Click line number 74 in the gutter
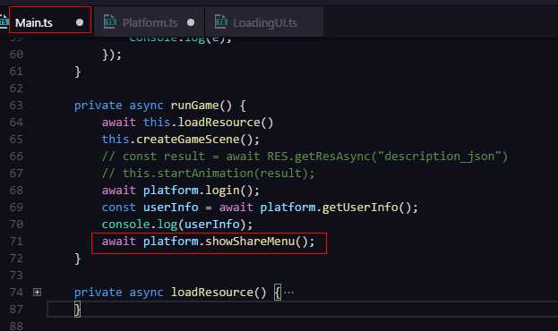This screenshot has width=558, height=331. tap(16, 293)
